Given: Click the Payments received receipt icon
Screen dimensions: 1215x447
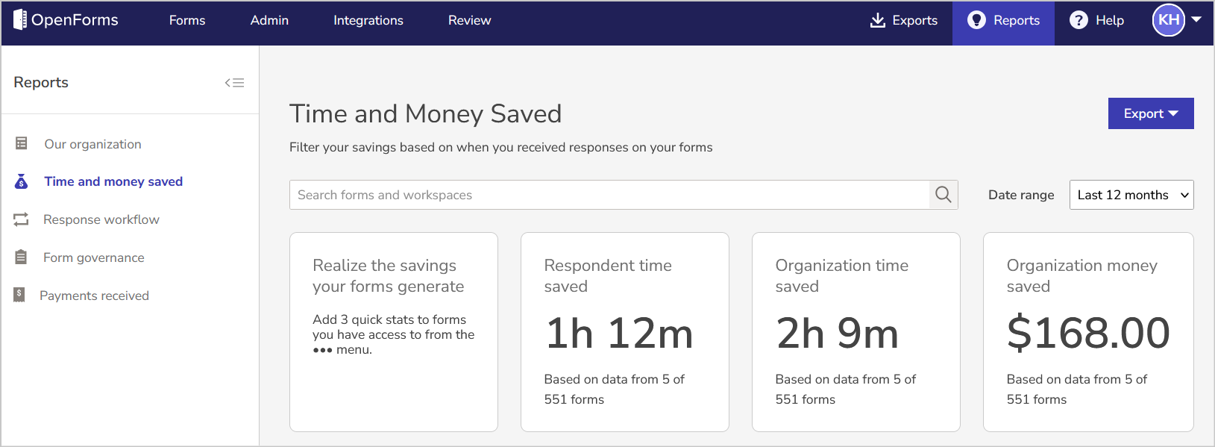Looking at the screenshot, I should point(19,295).
